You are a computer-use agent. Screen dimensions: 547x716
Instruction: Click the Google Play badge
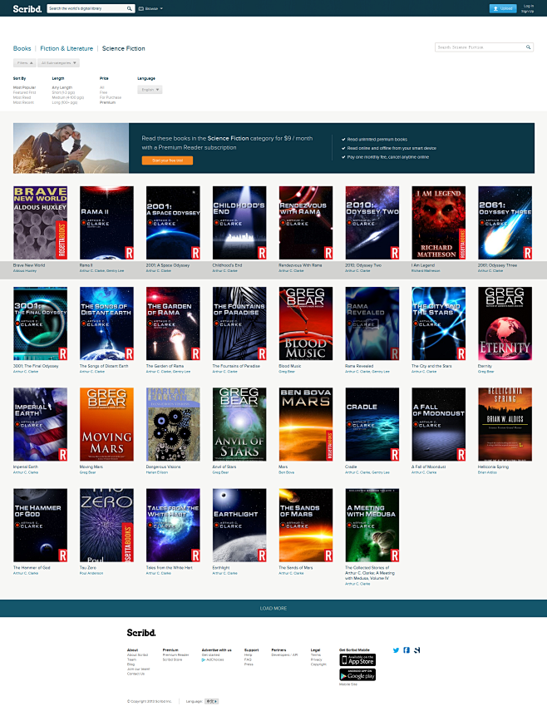(357, 675)
